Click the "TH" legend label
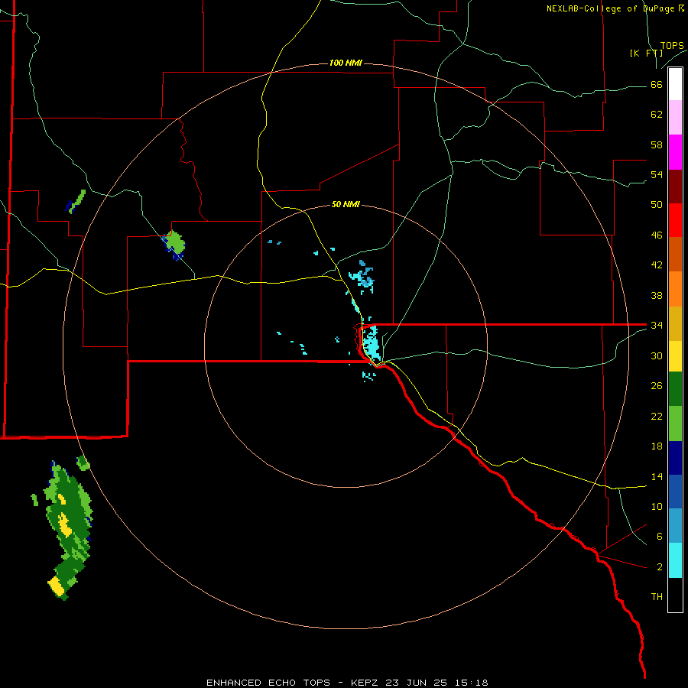Viewport: 688px width, 688px height. click(657, 597)
